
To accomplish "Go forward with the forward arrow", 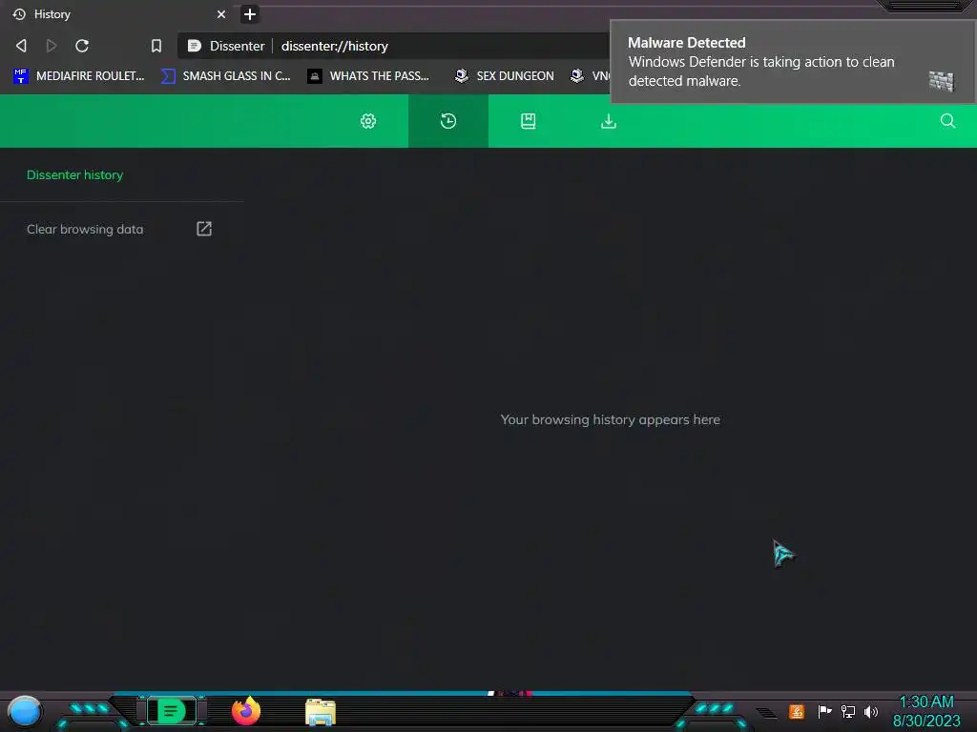I will click(52, 46).
